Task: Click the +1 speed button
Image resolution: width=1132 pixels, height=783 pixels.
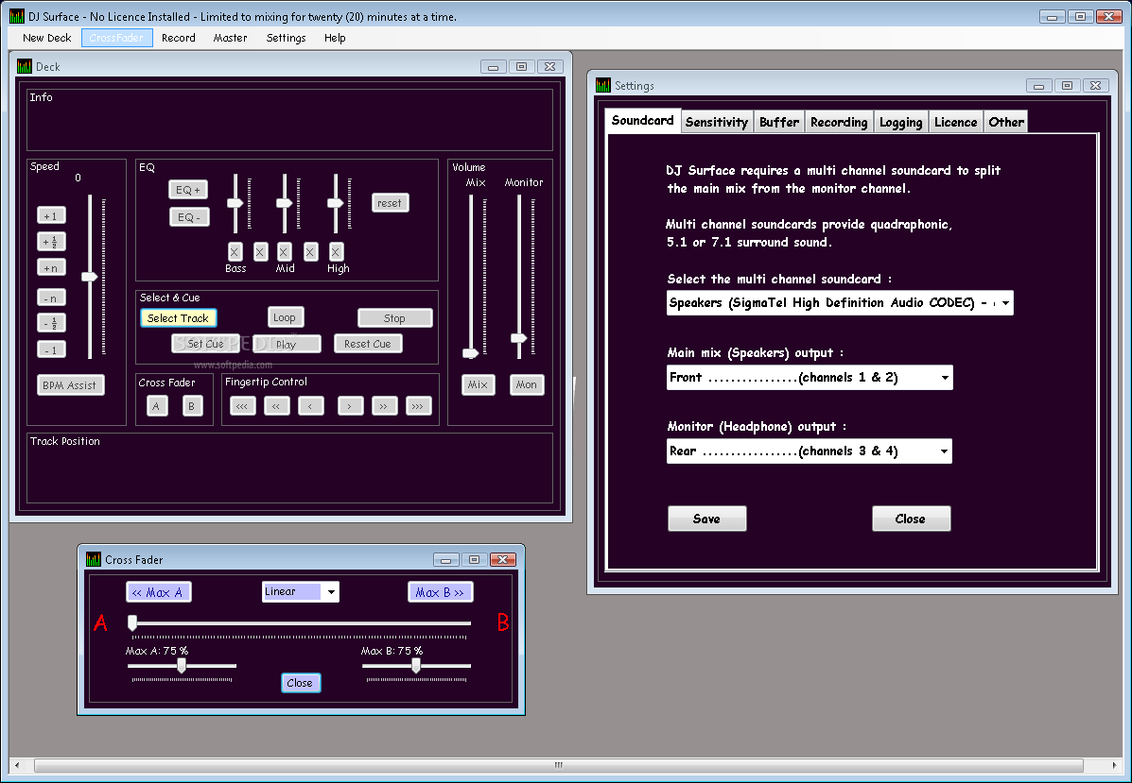Action: (x=50, y=215)
